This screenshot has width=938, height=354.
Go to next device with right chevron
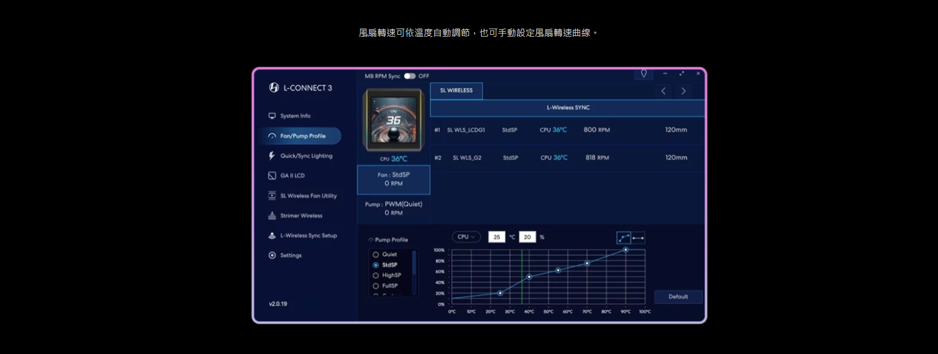[683, 91]
